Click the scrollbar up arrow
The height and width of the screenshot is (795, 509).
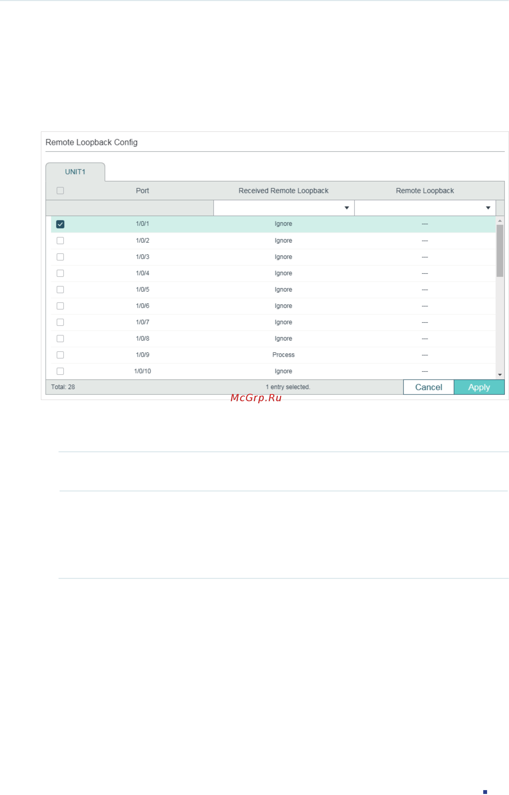(500, 220)
